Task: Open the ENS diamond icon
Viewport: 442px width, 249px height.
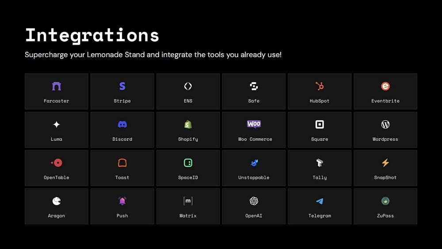Action: coord(188,86)
